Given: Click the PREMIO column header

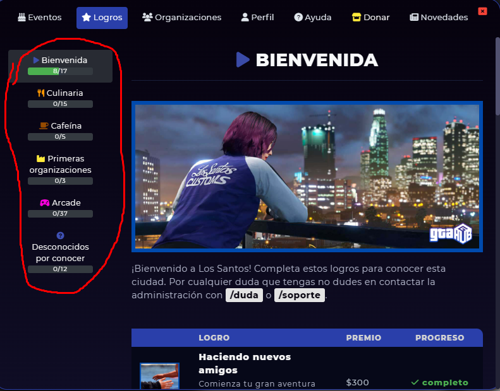Looking at the screenshot, I should pos(363,338).
